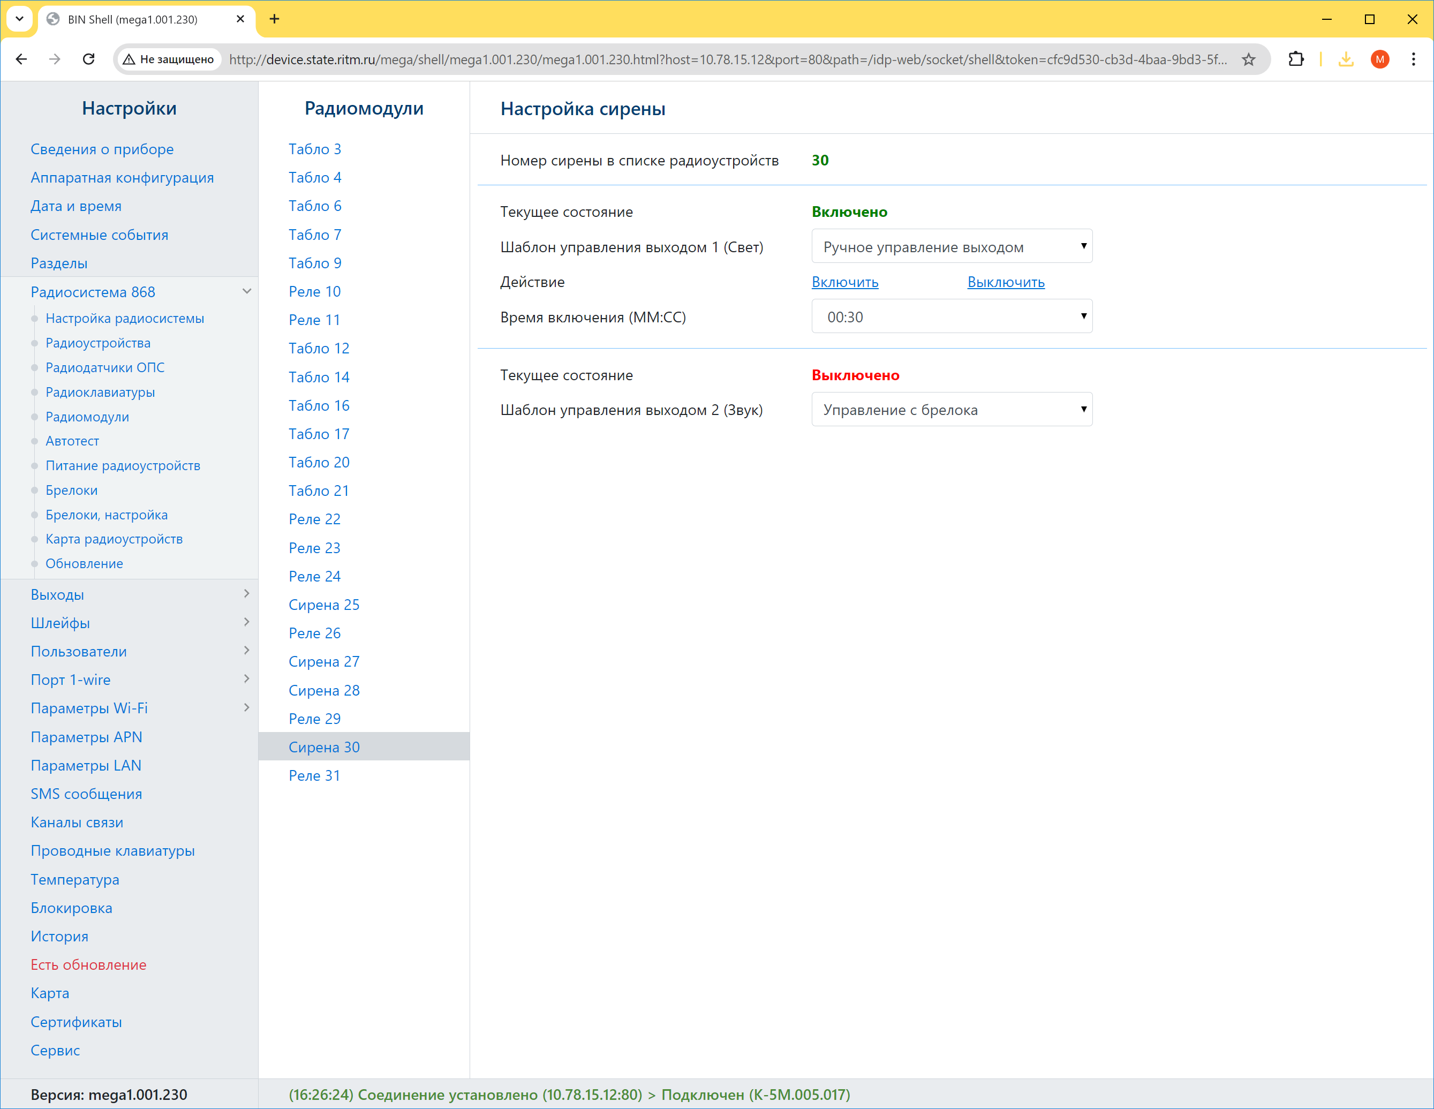Open Параметры LAN
The image size is (1434, 1109).
pos(86,766)
